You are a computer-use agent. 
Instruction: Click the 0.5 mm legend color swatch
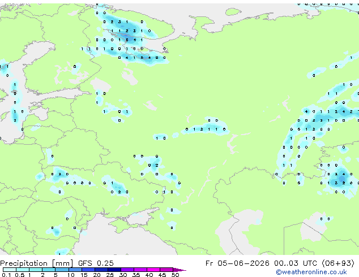click(23, 270)
